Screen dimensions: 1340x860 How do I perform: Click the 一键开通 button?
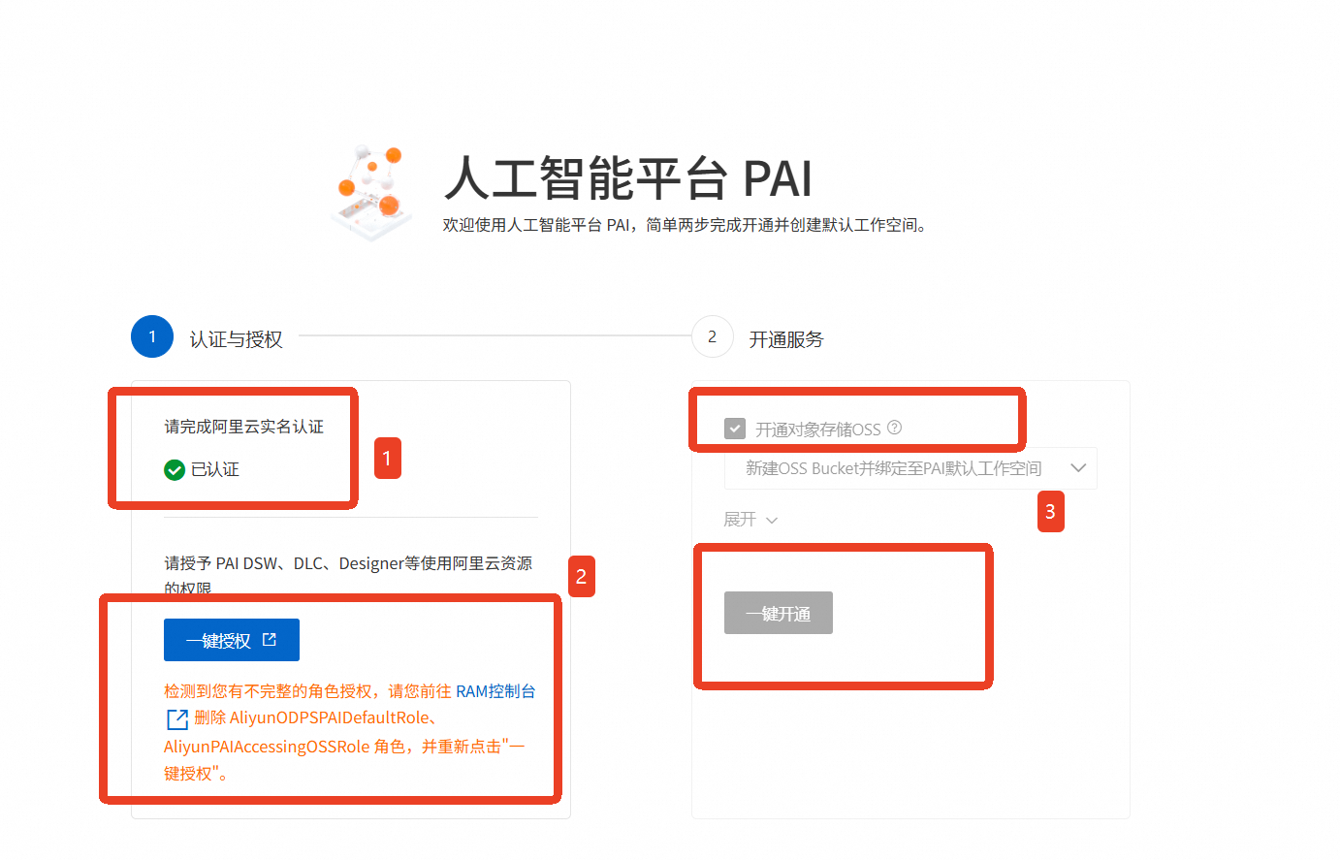[x=779, y=613]
